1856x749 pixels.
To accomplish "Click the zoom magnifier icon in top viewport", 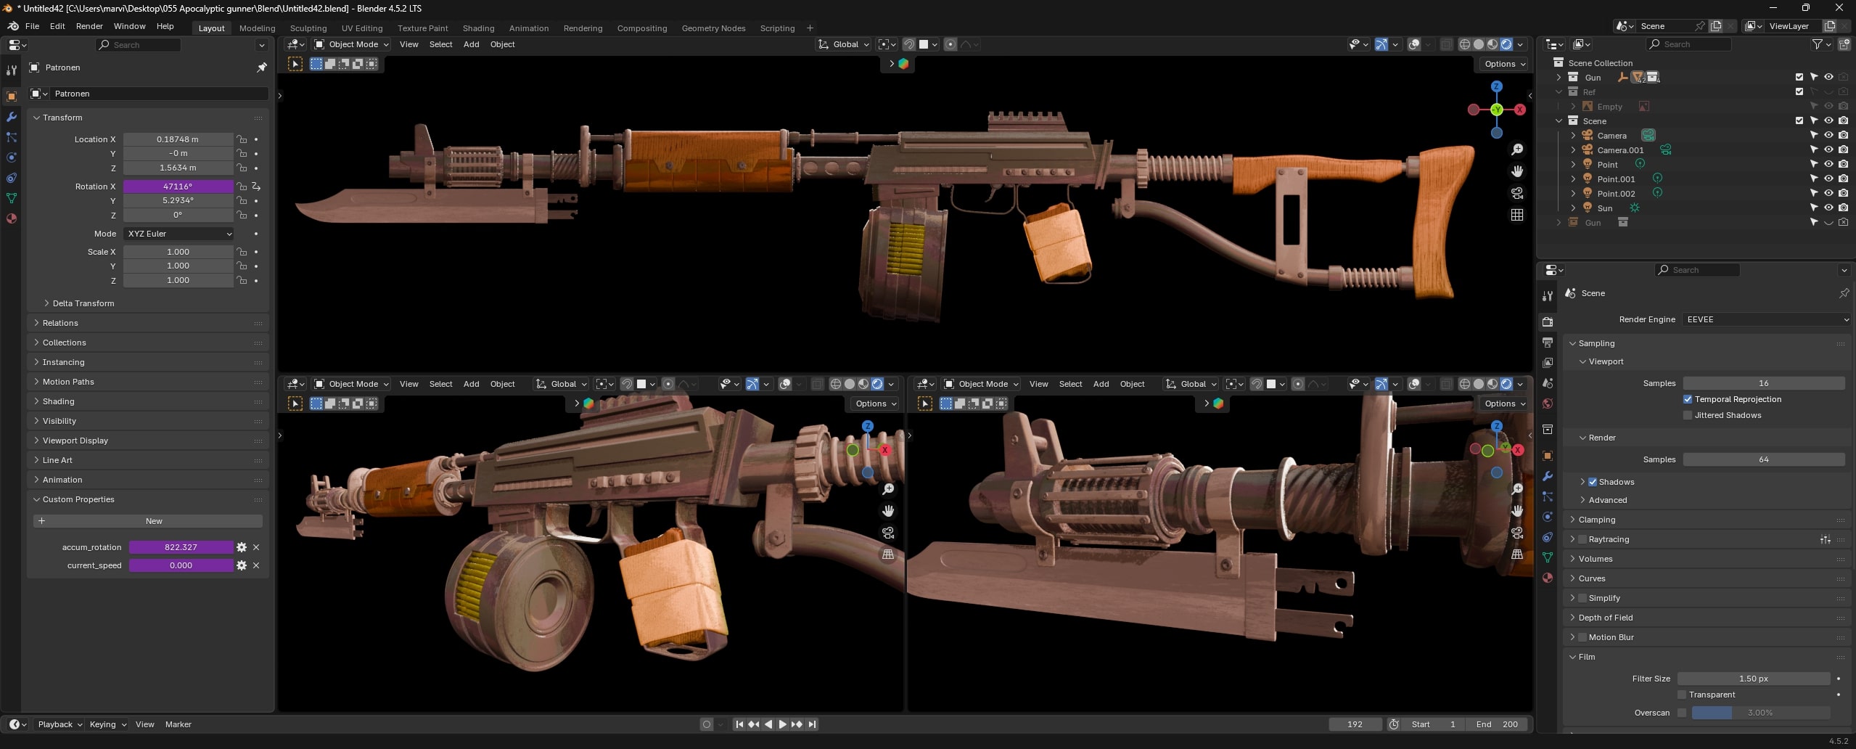I will (x=1516, y=150).
